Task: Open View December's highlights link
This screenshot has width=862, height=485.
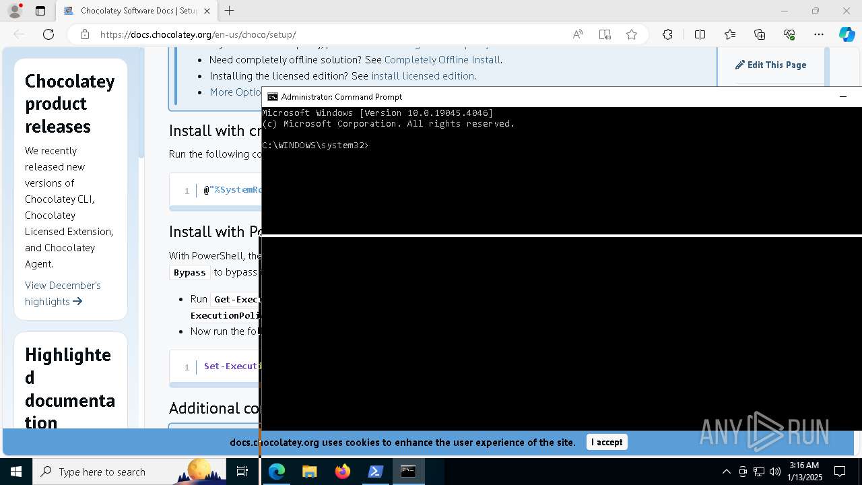Action: click(x=63, y=293)
